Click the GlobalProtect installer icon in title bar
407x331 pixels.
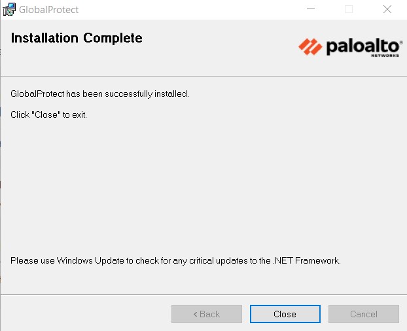click(x=9, y=9)
